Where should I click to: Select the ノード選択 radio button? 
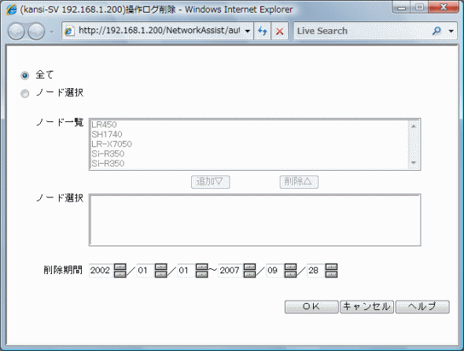(x=25, y=94)
